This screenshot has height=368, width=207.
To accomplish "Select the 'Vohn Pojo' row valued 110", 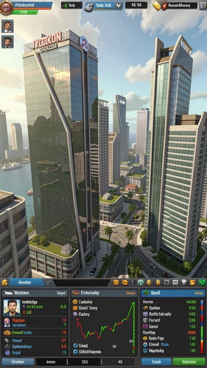I will 170,339.
